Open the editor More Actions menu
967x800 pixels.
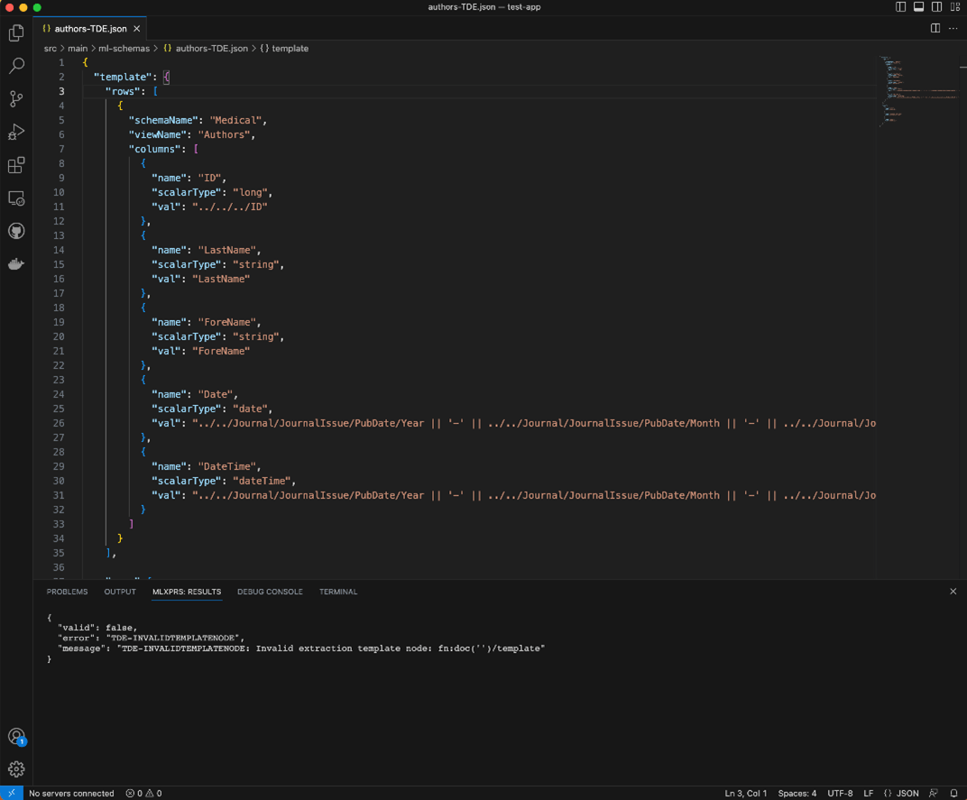point(953,28)
